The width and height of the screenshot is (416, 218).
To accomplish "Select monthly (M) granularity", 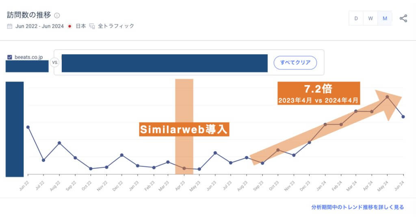I will pyautogui.click(x=385, y=18).
